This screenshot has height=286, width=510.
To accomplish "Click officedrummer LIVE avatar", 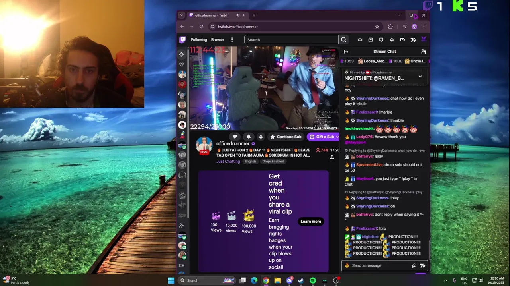I will 204,145.
